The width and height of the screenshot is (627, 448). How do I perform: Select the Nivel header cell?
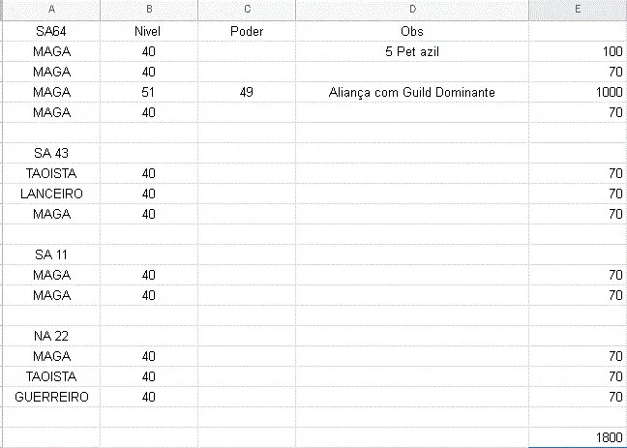tap(149, 31)
